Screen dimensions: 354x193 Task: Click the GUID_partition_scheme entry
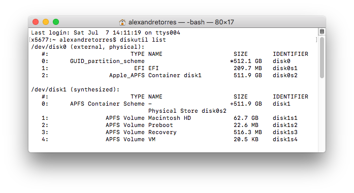coord(107,61)
